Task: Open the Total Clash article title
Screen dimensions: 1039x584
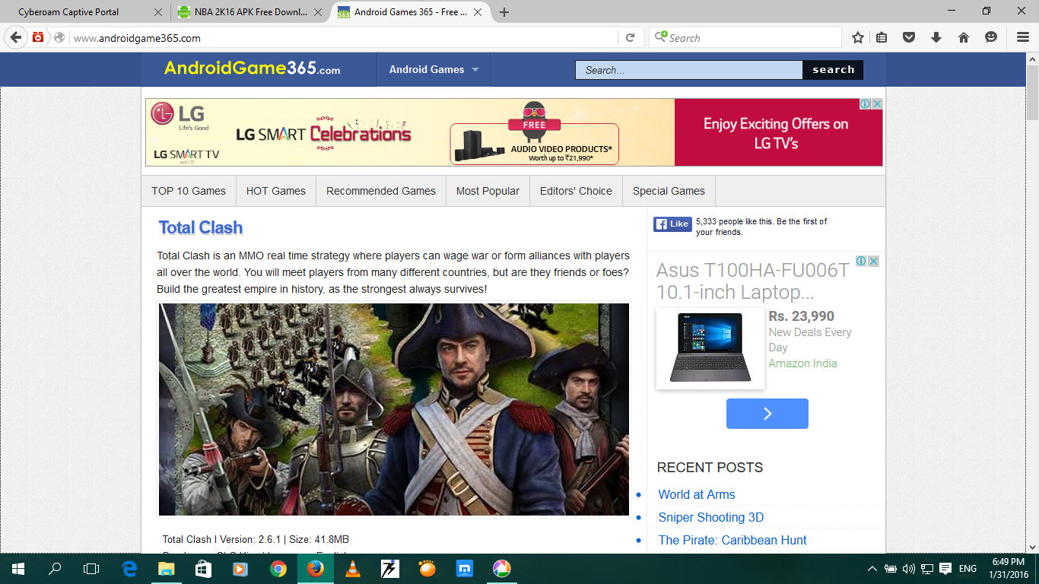Action: click(x=201, y=227)
